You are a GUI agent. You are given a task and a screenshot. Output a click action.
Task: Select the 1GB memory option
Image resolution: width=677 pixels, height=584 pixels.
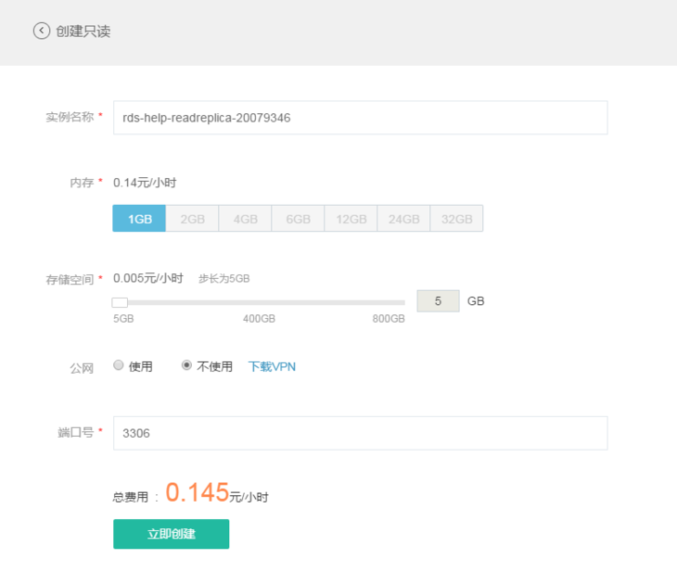[139, 219]
